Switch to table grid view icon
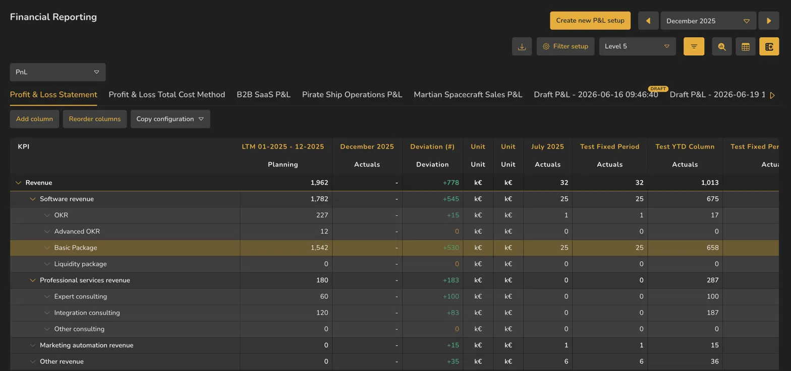This screenshot has height=371, width=791. coord(745,46)
